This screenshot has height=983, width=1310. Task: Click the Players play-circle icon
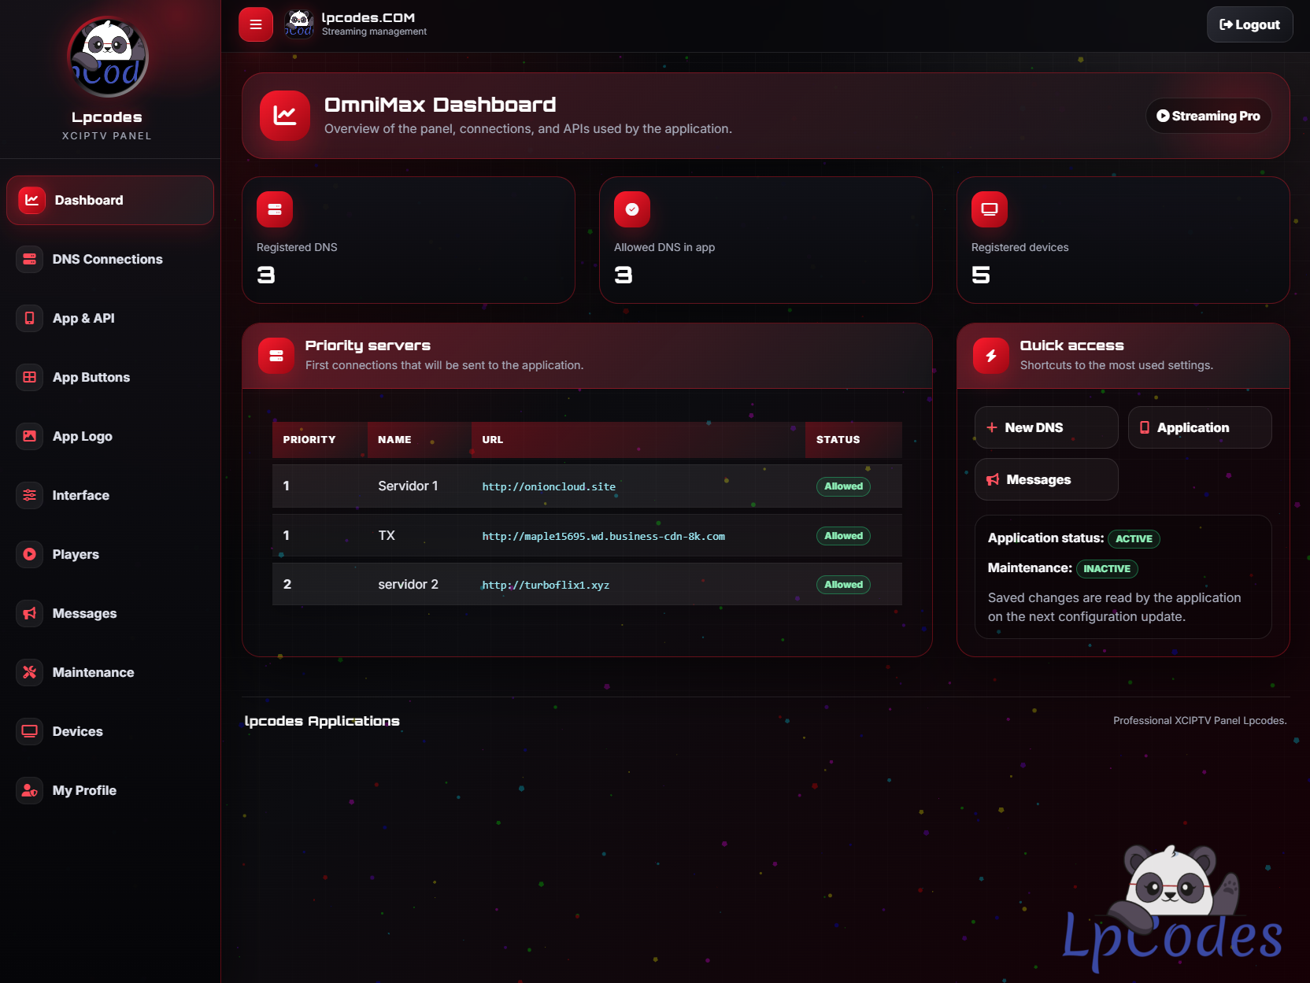coord(30,554)
